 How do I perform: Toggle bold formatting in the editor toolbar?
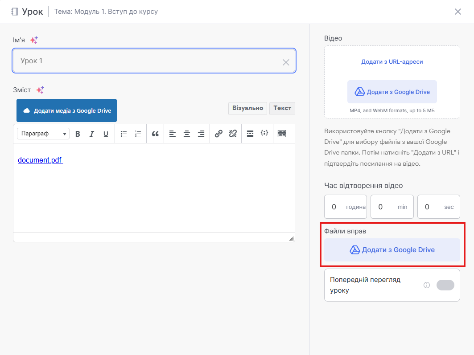[78, 134]
